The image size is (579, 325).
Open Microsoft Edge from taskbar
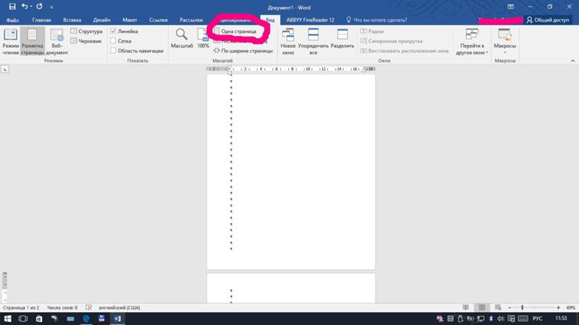[86, 318]
